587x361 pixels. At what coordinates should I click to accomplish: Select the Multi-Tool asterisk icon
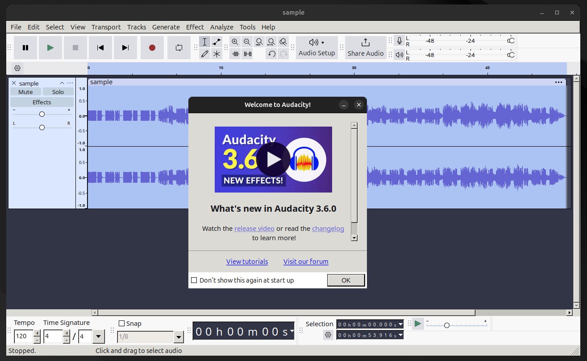[217, 54]
